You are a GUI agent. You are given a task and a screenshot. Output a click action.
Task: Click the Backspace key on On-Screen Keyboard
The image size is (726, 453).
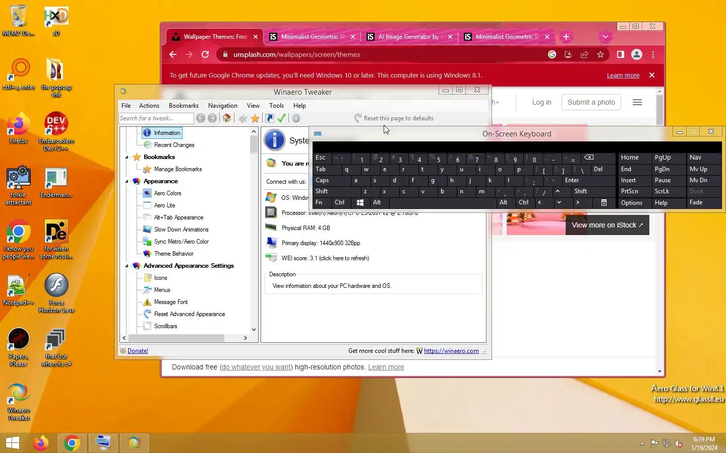pos(589,158)
